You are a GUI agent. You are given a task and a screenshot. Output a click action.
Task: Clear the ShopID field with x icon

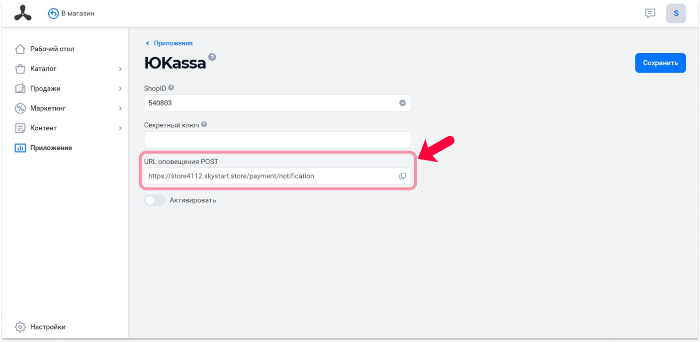click(x=403, y=103)
